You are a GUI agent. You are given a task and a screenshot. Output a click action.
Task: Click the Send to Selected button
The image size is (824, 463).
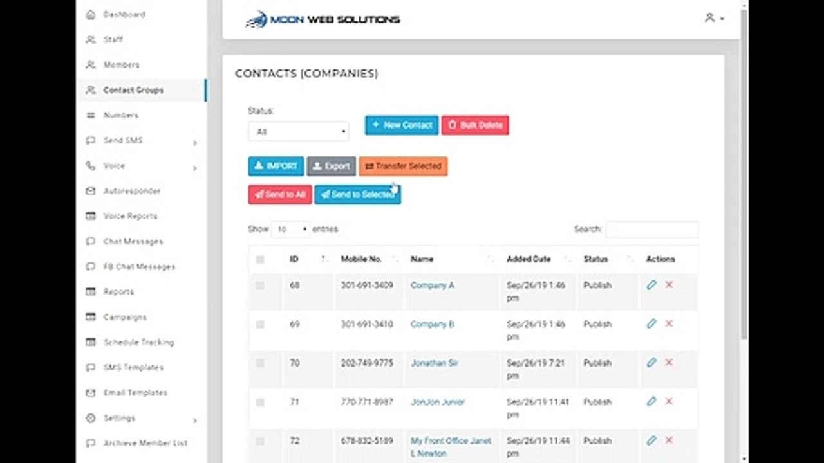[357, 194]
